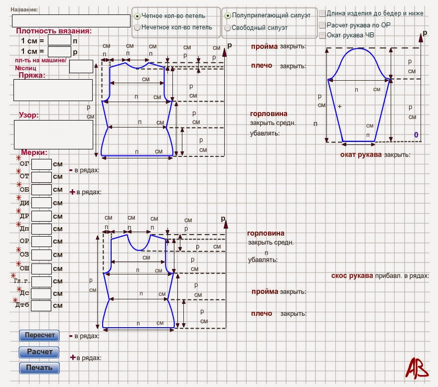The height and width of the screenshot is (387, 438).
Task: Focus the ОТ measurement field
Action: (x=41, y=177)
